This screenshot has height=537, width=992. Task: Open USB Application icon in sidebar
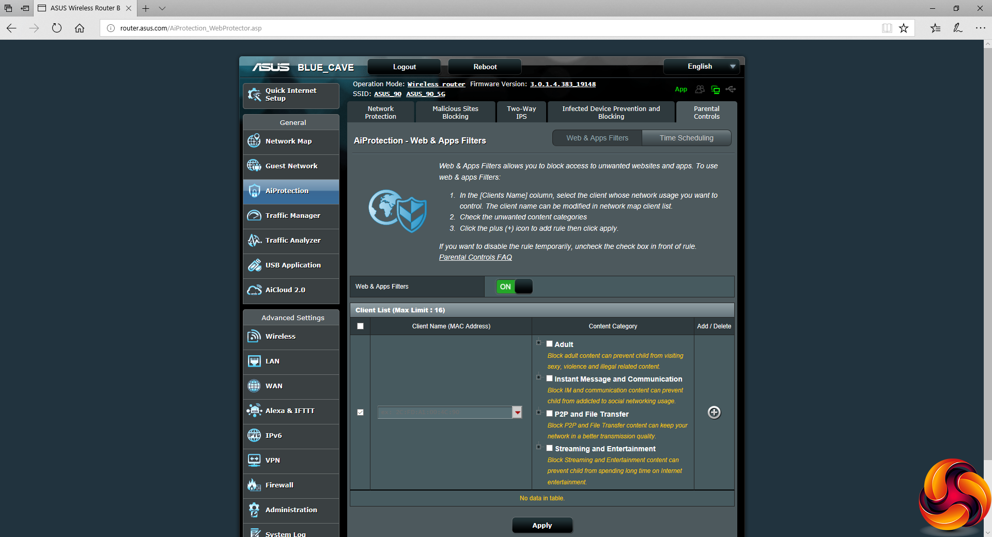point(254,265)
